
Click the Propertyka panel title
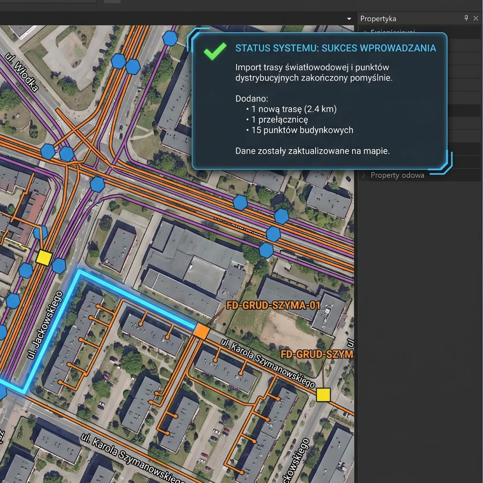[378, 19]
